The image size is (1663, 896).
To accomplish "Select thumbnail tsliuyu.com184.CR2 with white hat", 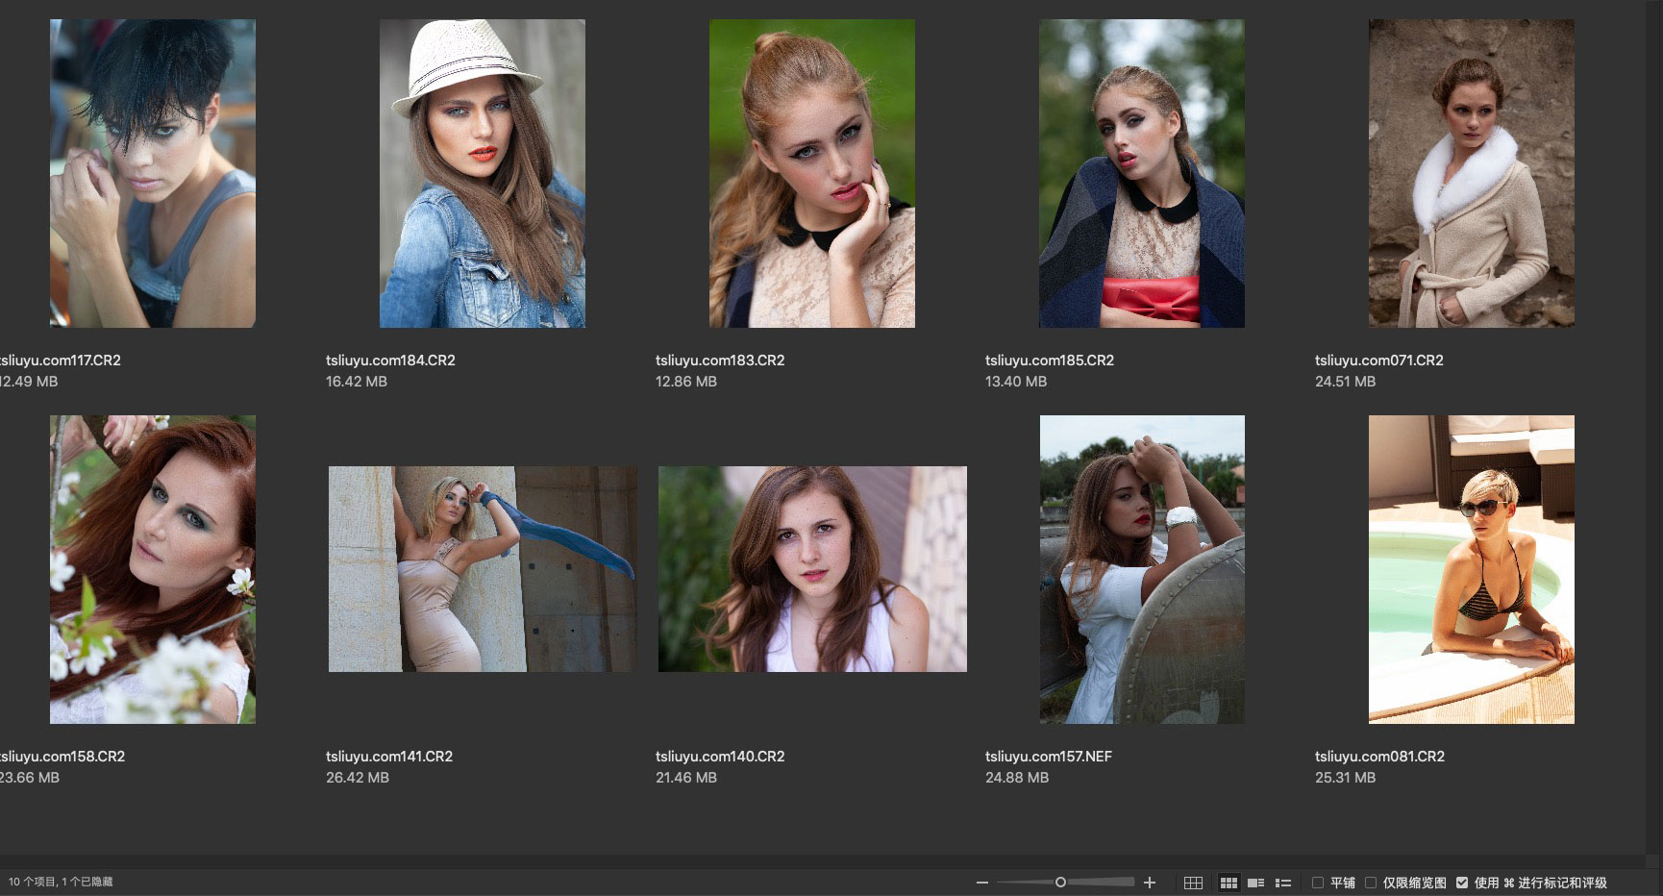I will point(482,173).
